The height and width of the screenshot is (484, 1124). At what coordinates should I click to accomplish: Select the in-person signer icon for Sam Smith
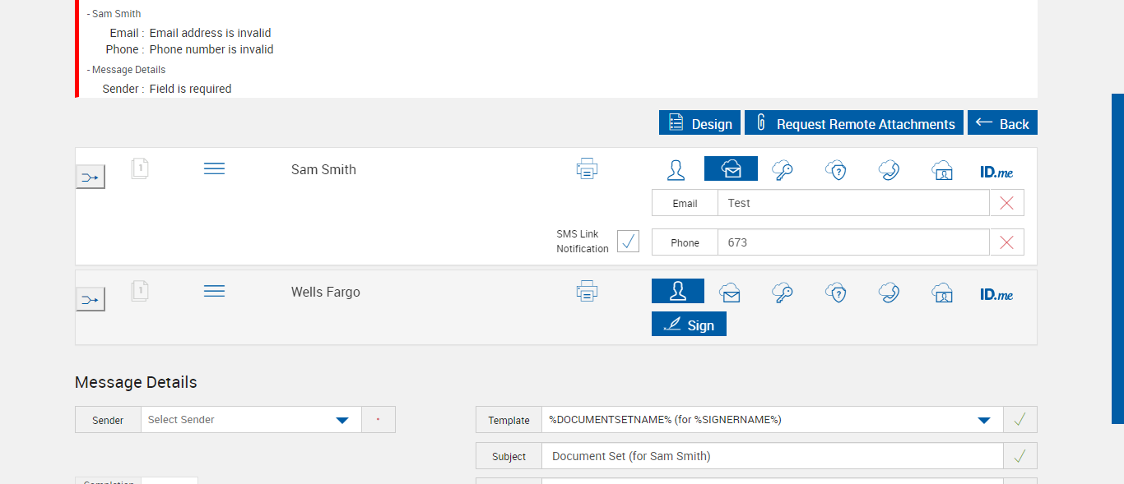pos(676,169)
